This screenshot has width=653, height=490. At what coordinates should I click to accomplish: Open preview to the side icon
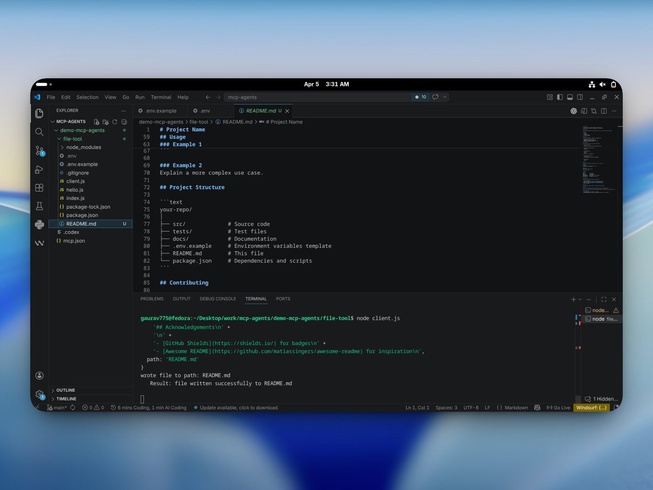(x=584, y=111)
